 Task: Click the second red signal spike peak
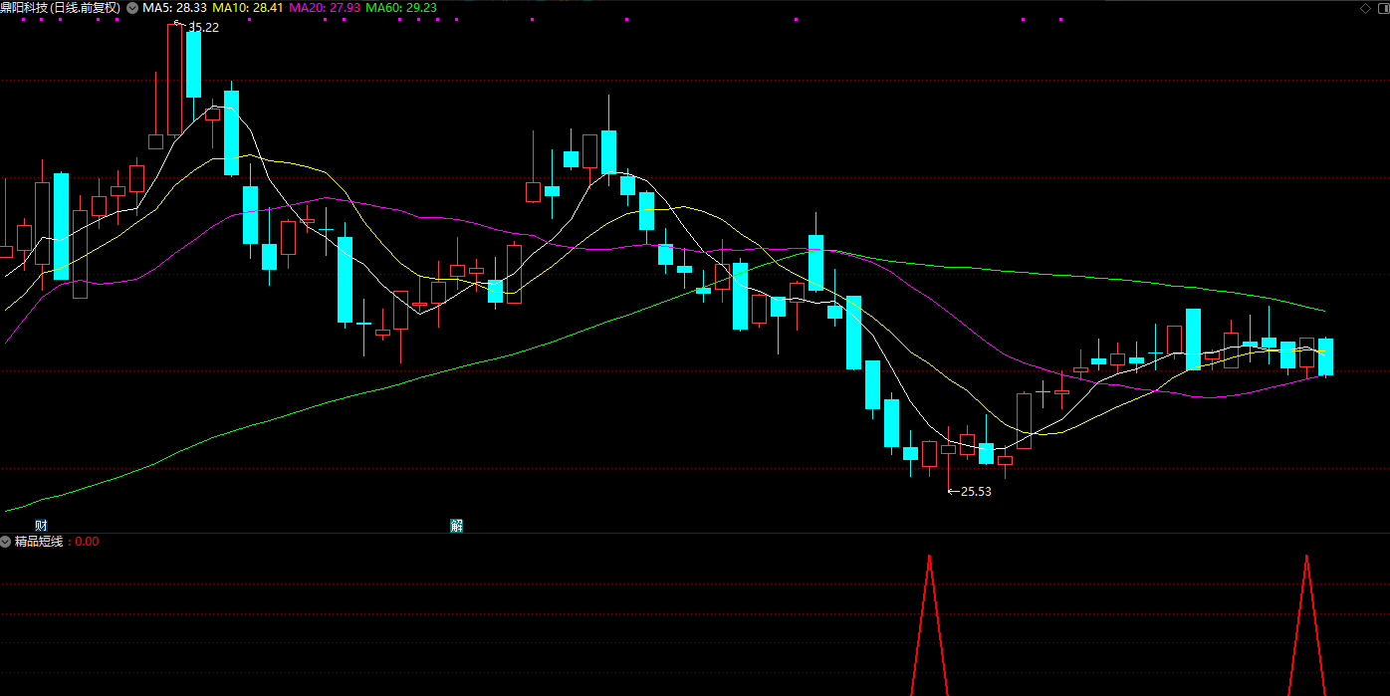1306,558
